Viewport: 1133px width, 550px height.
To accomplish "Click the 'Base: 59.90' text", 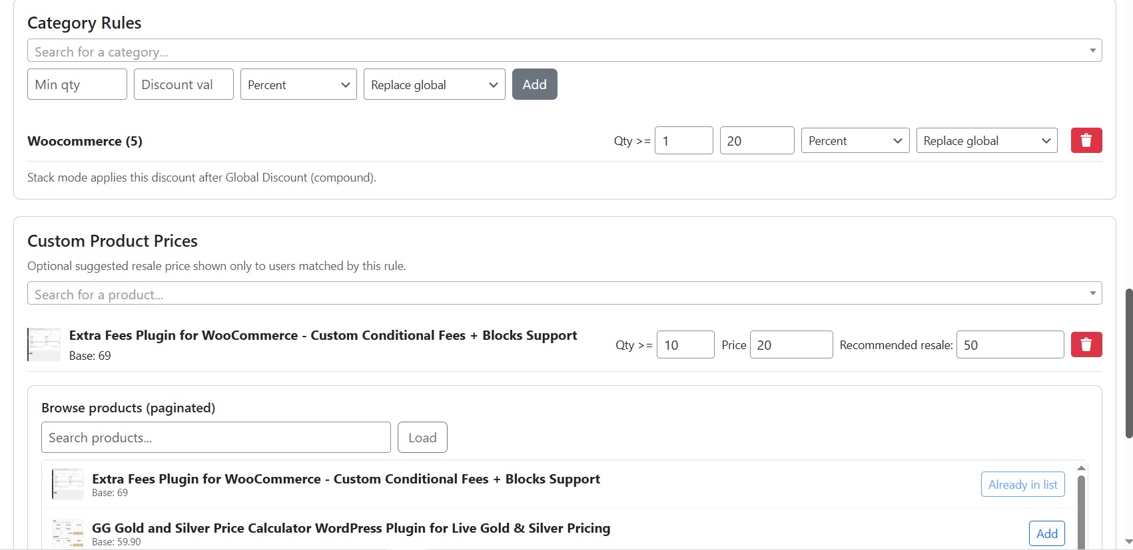I will pyautogui.click(x=117, y=542).
